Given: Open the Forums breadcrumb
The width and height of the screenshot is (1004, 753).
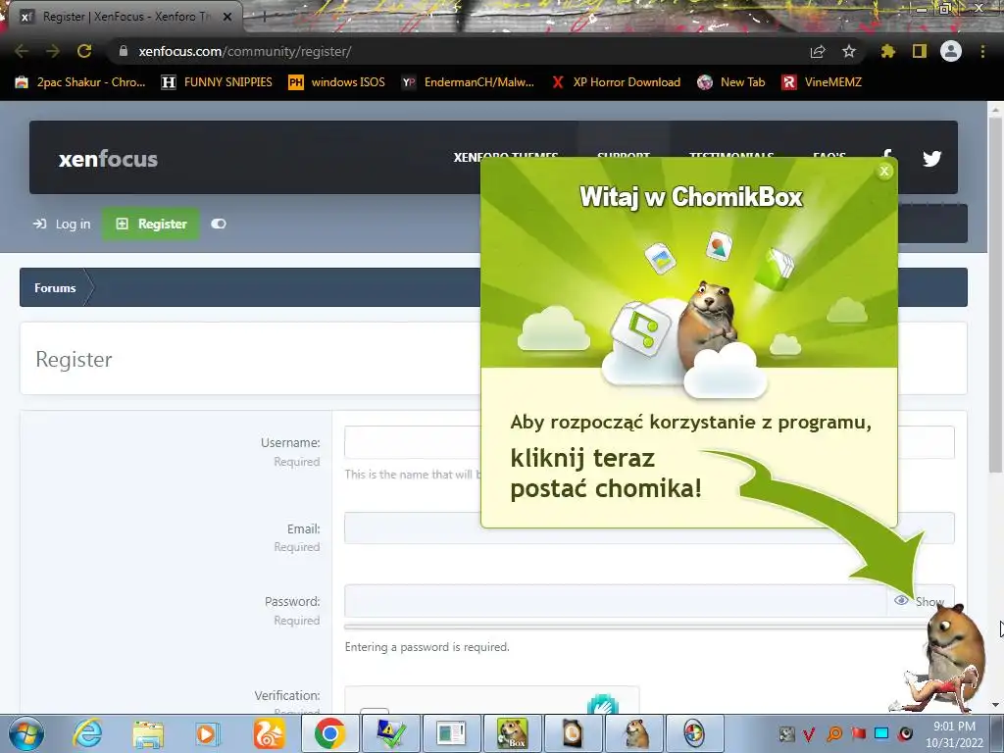Looking at the screenshot, I should 55,287.
